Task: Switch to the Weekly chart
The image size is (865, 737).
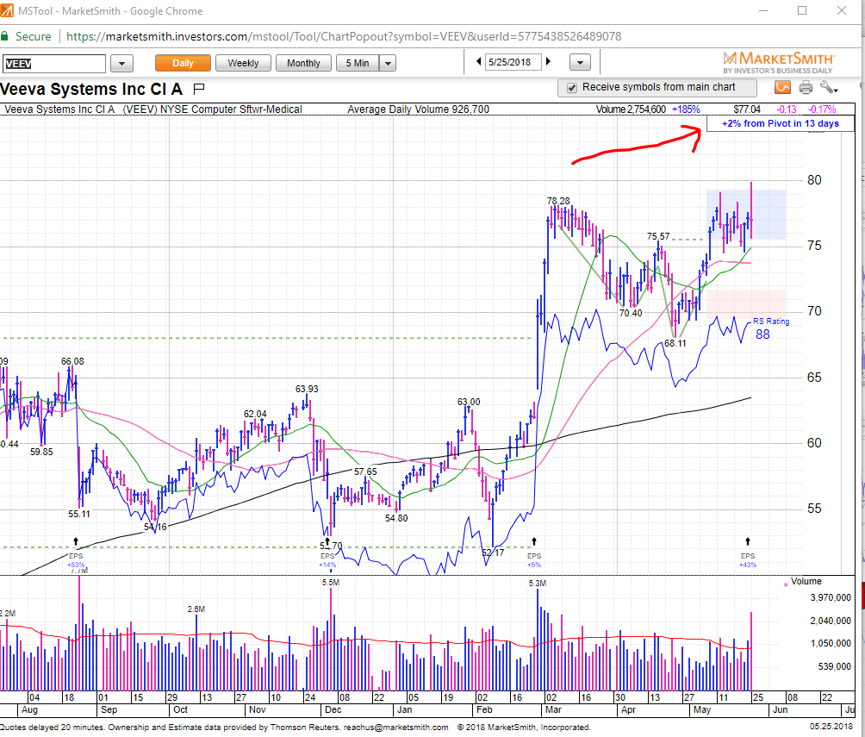Action: [x=243, y=64]
